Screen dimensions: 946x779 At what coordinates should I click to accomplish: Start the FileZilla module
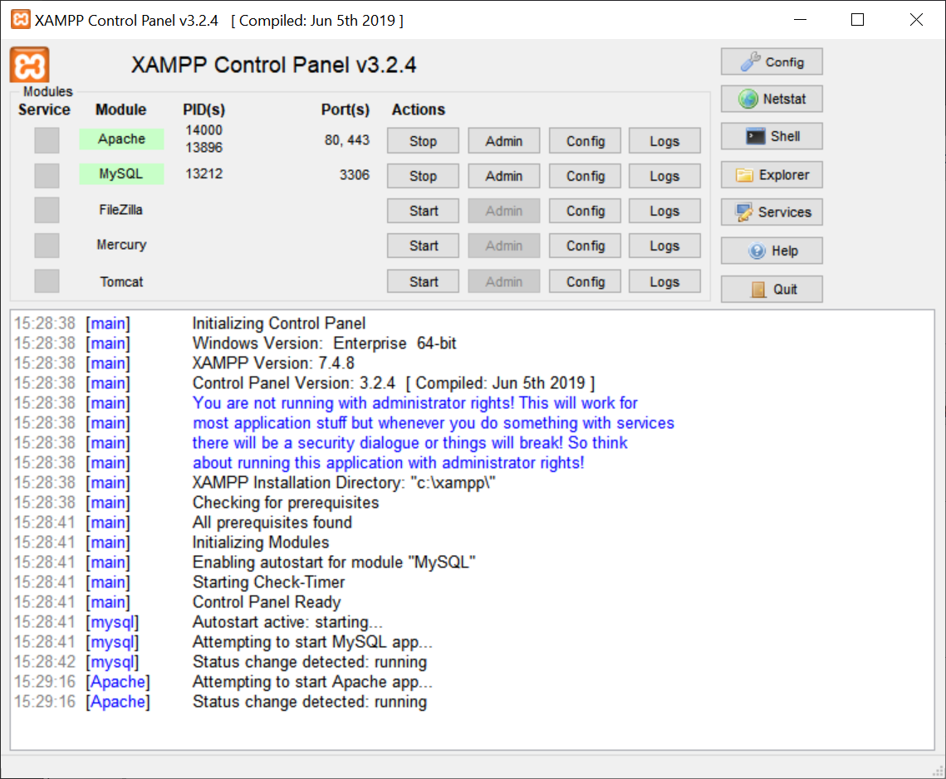pyautogui.click(x=423, y=211)
